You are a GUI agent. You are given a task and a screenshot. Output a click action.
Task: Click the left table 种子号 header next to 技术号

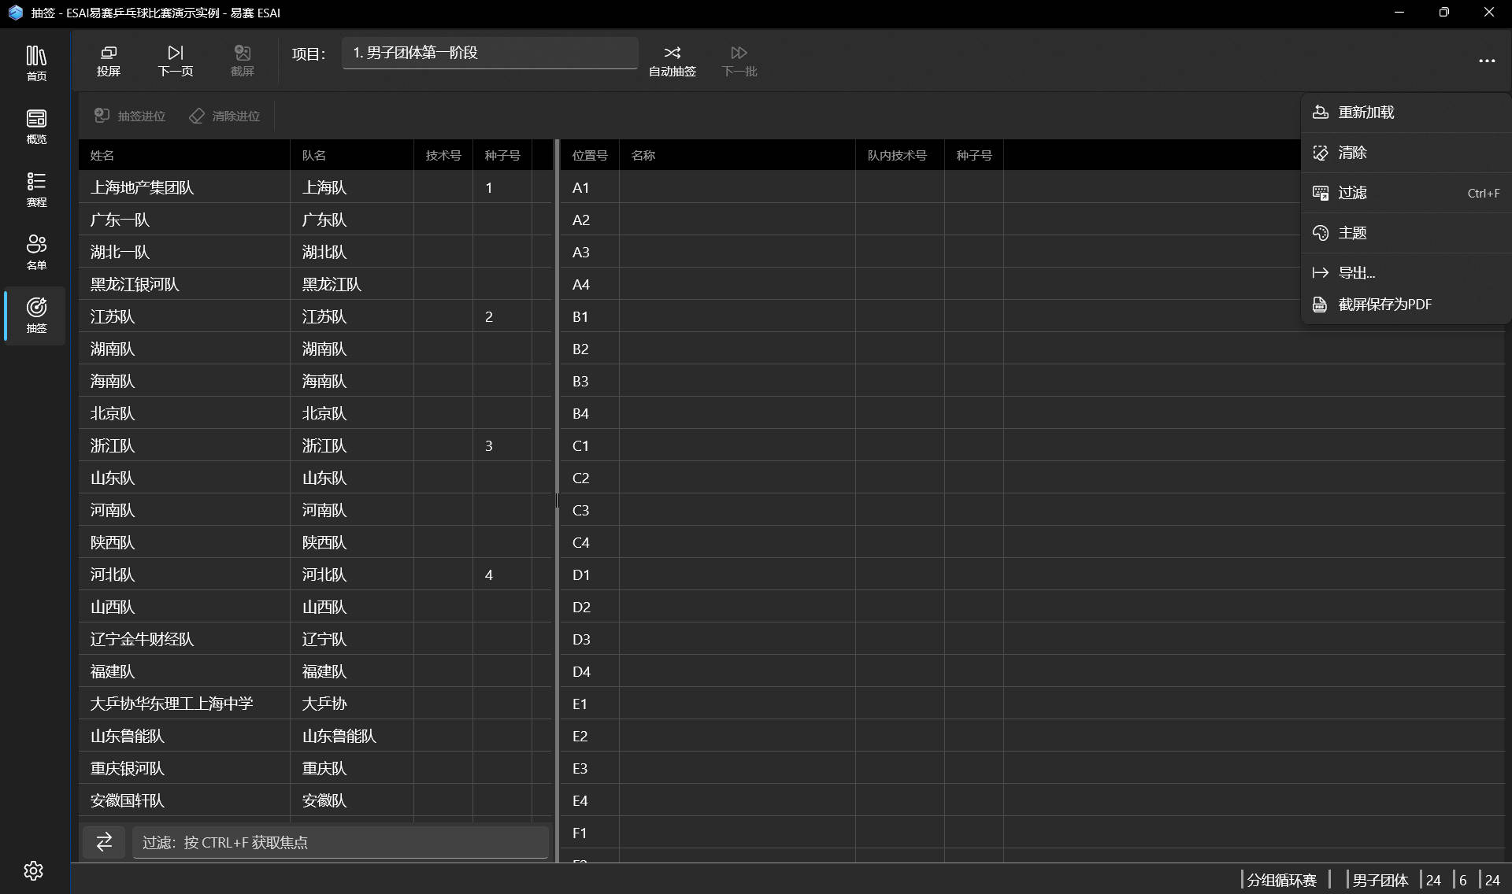click(x=502, y=155)
